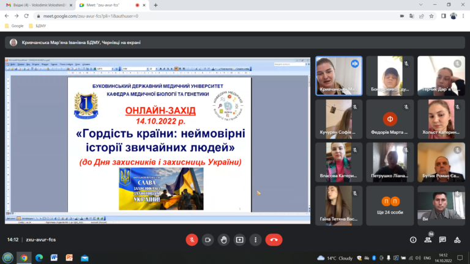Screen dimensions: 470x264
Task: Select Кривчанська's active speaker video tile
Action: point(338,75)
